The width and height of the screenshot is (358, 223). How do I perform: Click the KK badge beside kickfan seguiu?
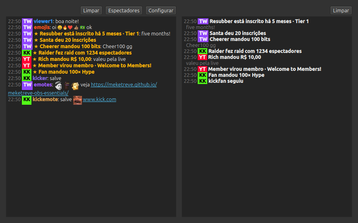(202, 81)
